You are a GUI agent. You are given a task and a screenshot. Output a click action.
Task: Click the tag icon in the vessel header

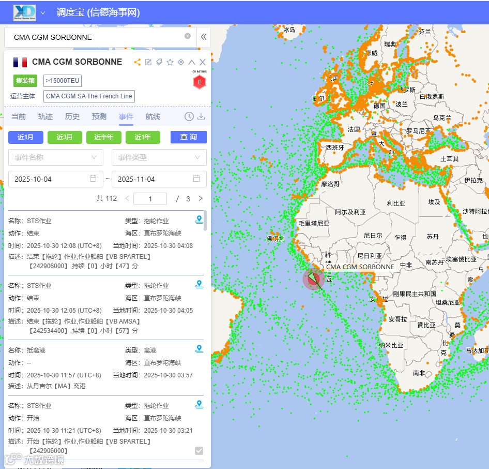tap(159, 62)
